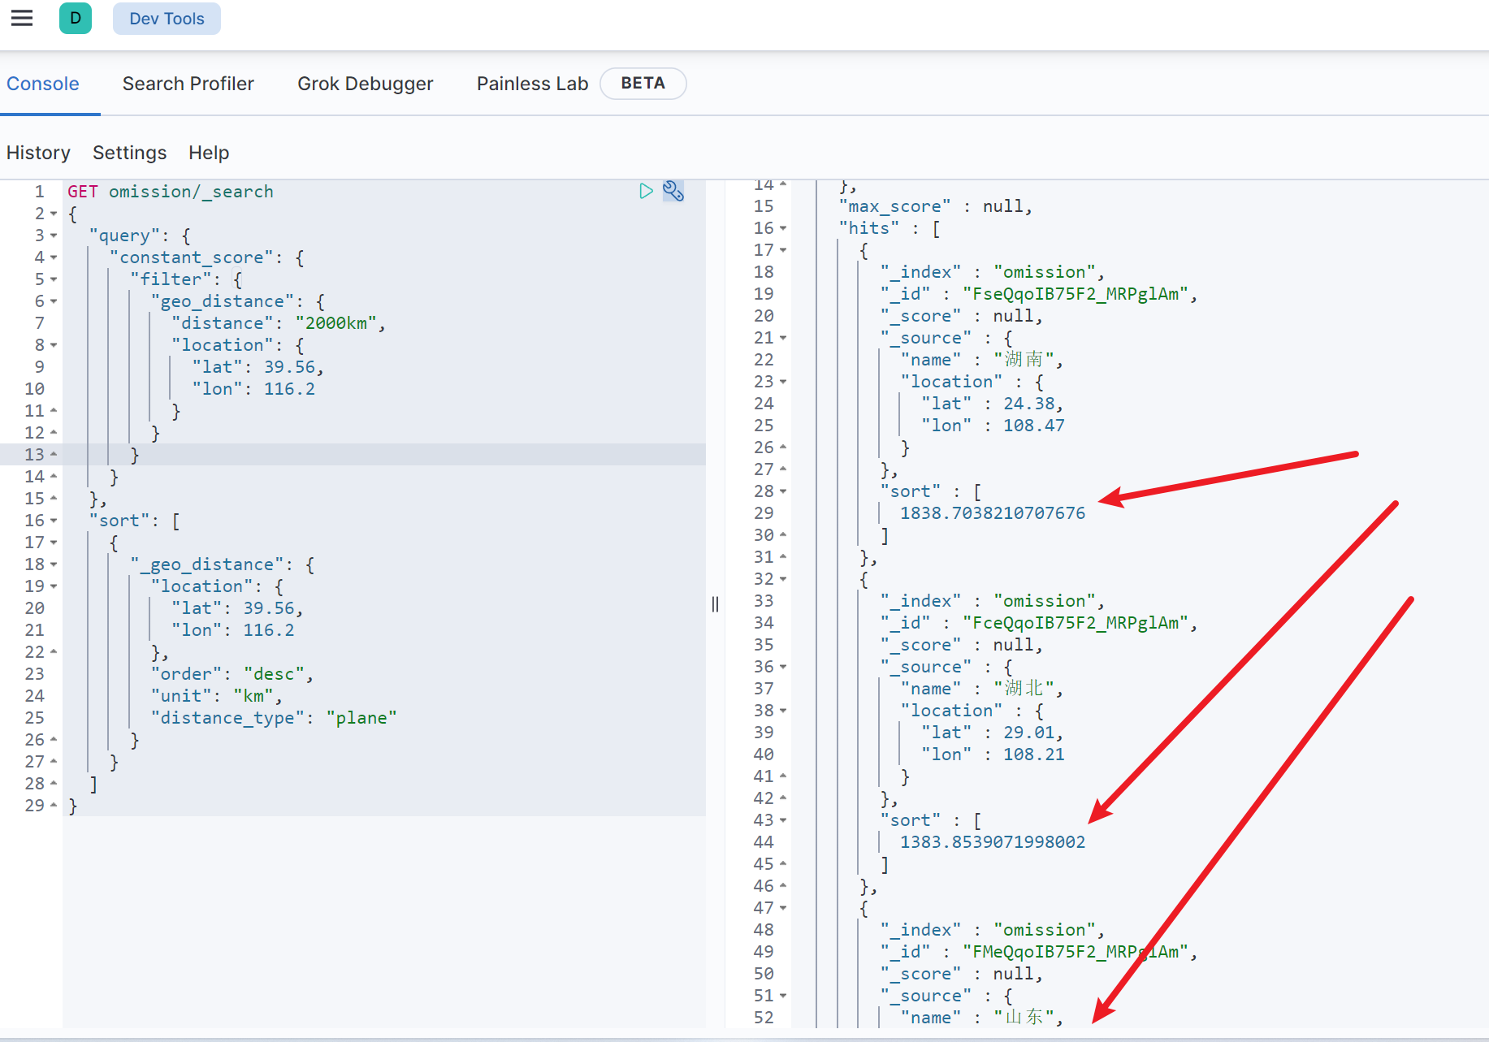Click the "unit": "km" line
The width and height of the screenshot is (1489, 1042).
click(x=217, y=696)
